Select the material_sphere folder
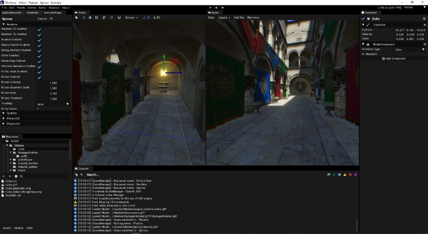428x234 pixels. point(27,167)
